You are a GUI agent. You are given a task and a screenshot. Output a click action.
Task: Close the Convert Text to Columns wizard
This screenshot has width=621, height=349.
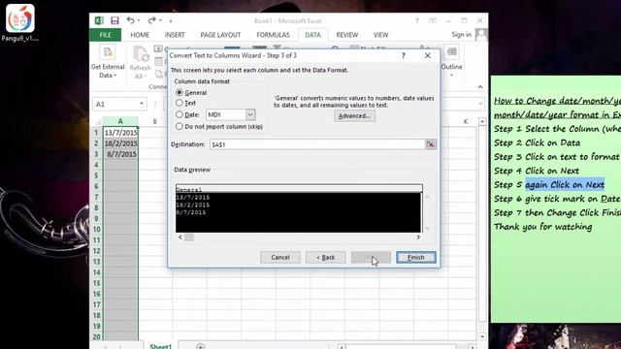tap(427, 56)
